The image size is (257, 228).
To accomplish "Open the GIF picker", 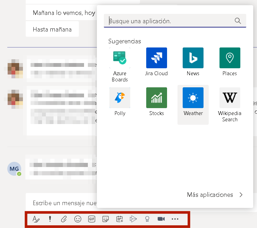I will (x=92, y=219).
